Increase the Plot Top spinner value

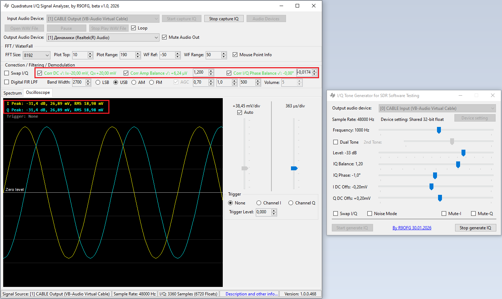(x=90, y=53)
